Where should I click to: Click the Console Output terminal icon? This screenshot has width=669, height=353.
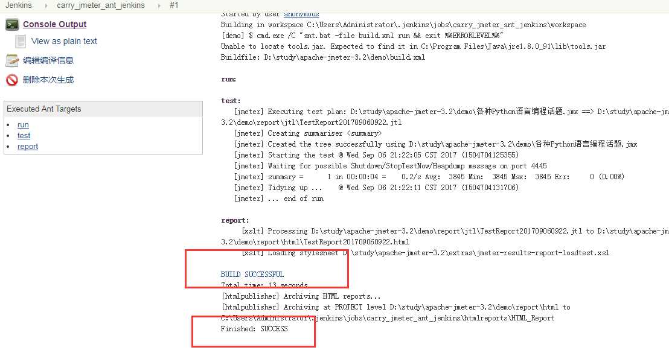point(12,25)
